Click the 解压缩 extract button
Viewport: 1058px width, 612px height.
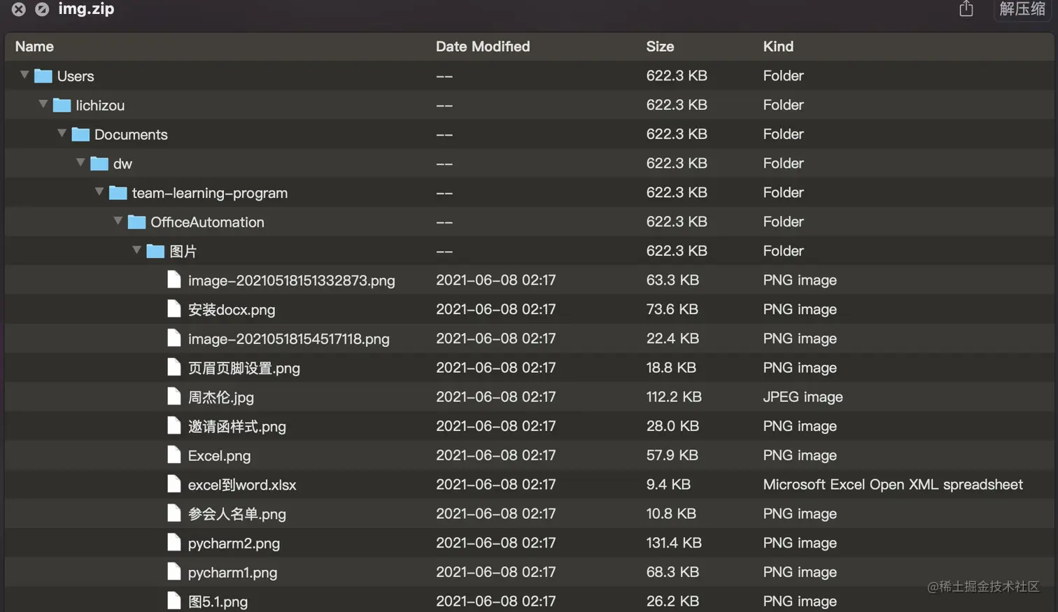[x=1022, y=9]
